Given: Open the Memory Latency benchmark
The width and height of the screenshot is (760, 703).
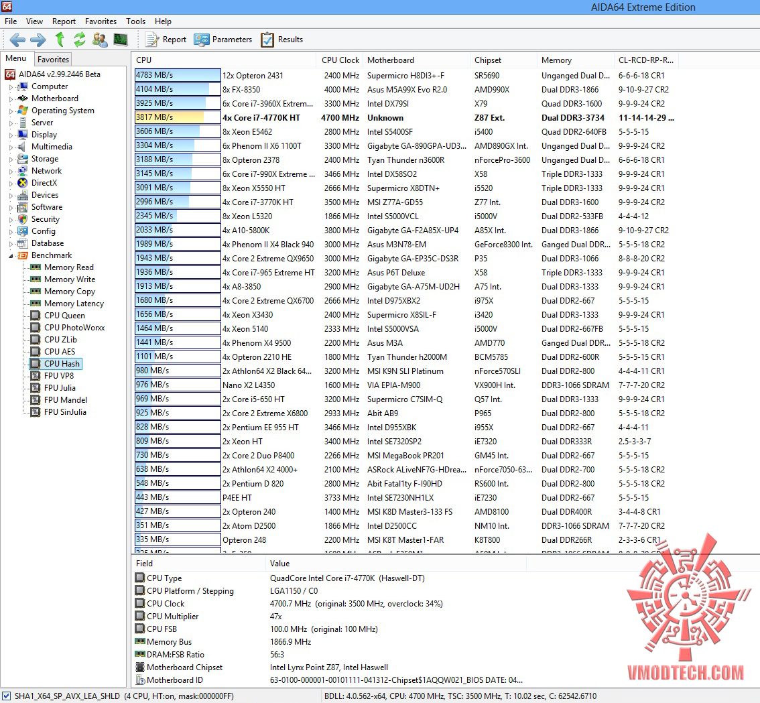Looking at the screenshot, I should pos(74,304).
